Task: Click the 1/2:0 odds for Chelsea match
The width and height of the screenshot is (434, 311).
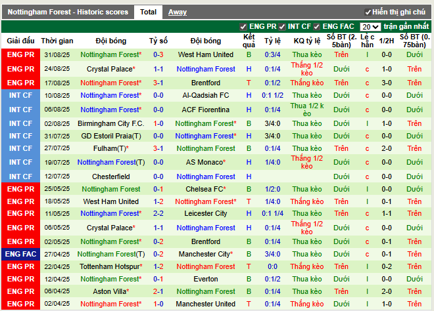Action: 273,189
